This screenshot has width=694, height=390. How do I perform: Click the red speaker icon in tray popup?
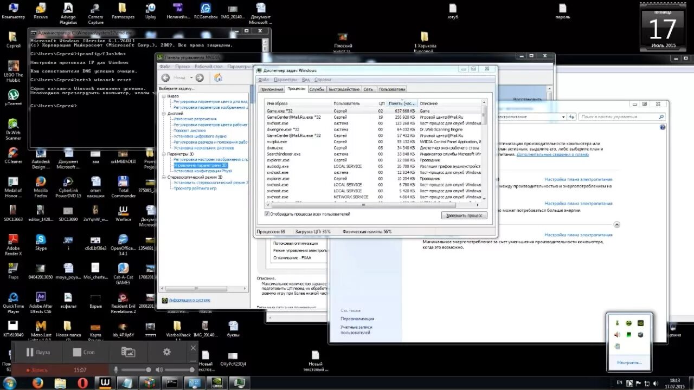(x=617, y=334)
